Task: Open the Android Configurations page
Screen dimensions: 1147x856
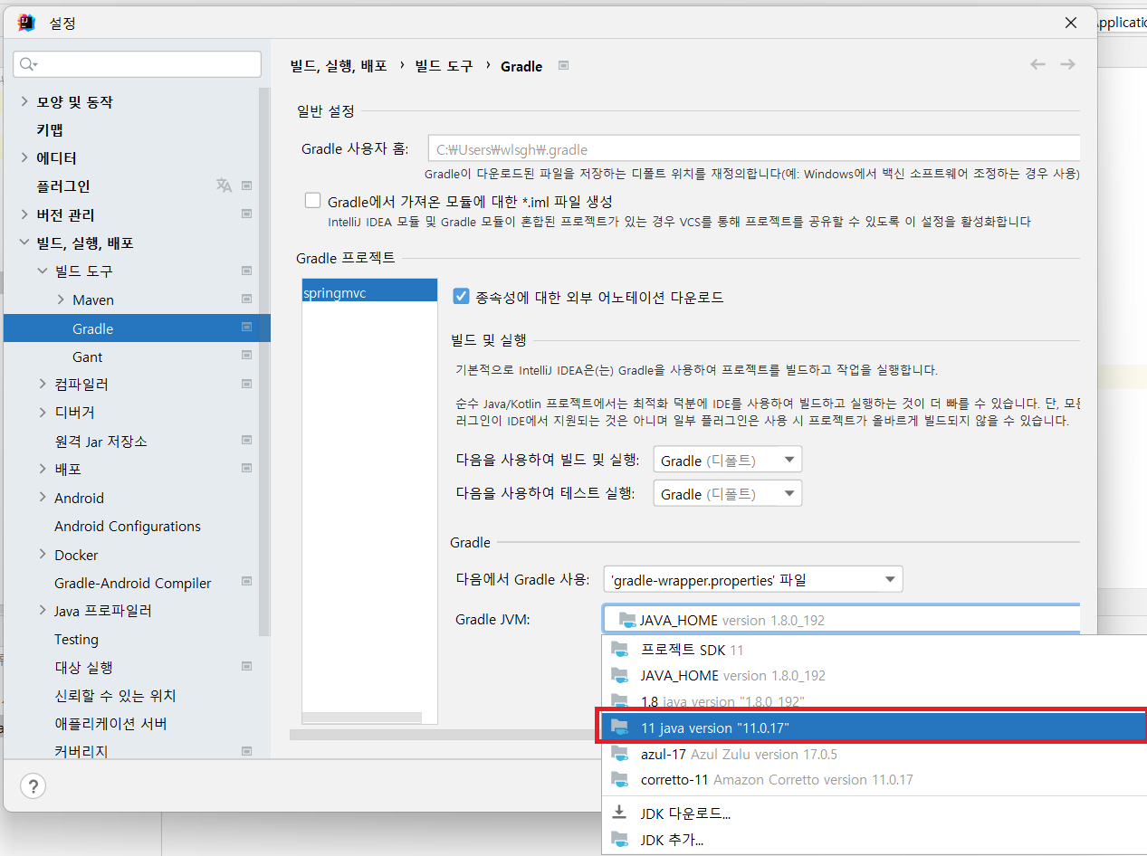Action: pyautogui.click(x=128, y=526)
